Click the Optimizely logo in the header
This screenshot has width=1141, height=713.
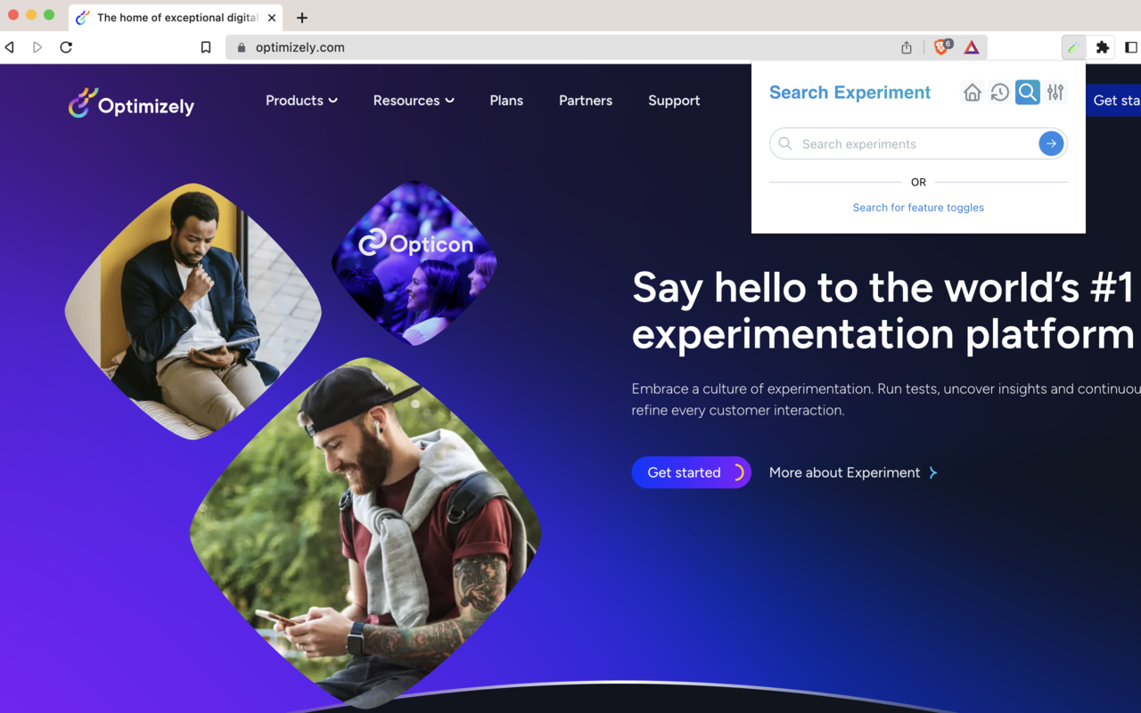(x=131, y=103)
